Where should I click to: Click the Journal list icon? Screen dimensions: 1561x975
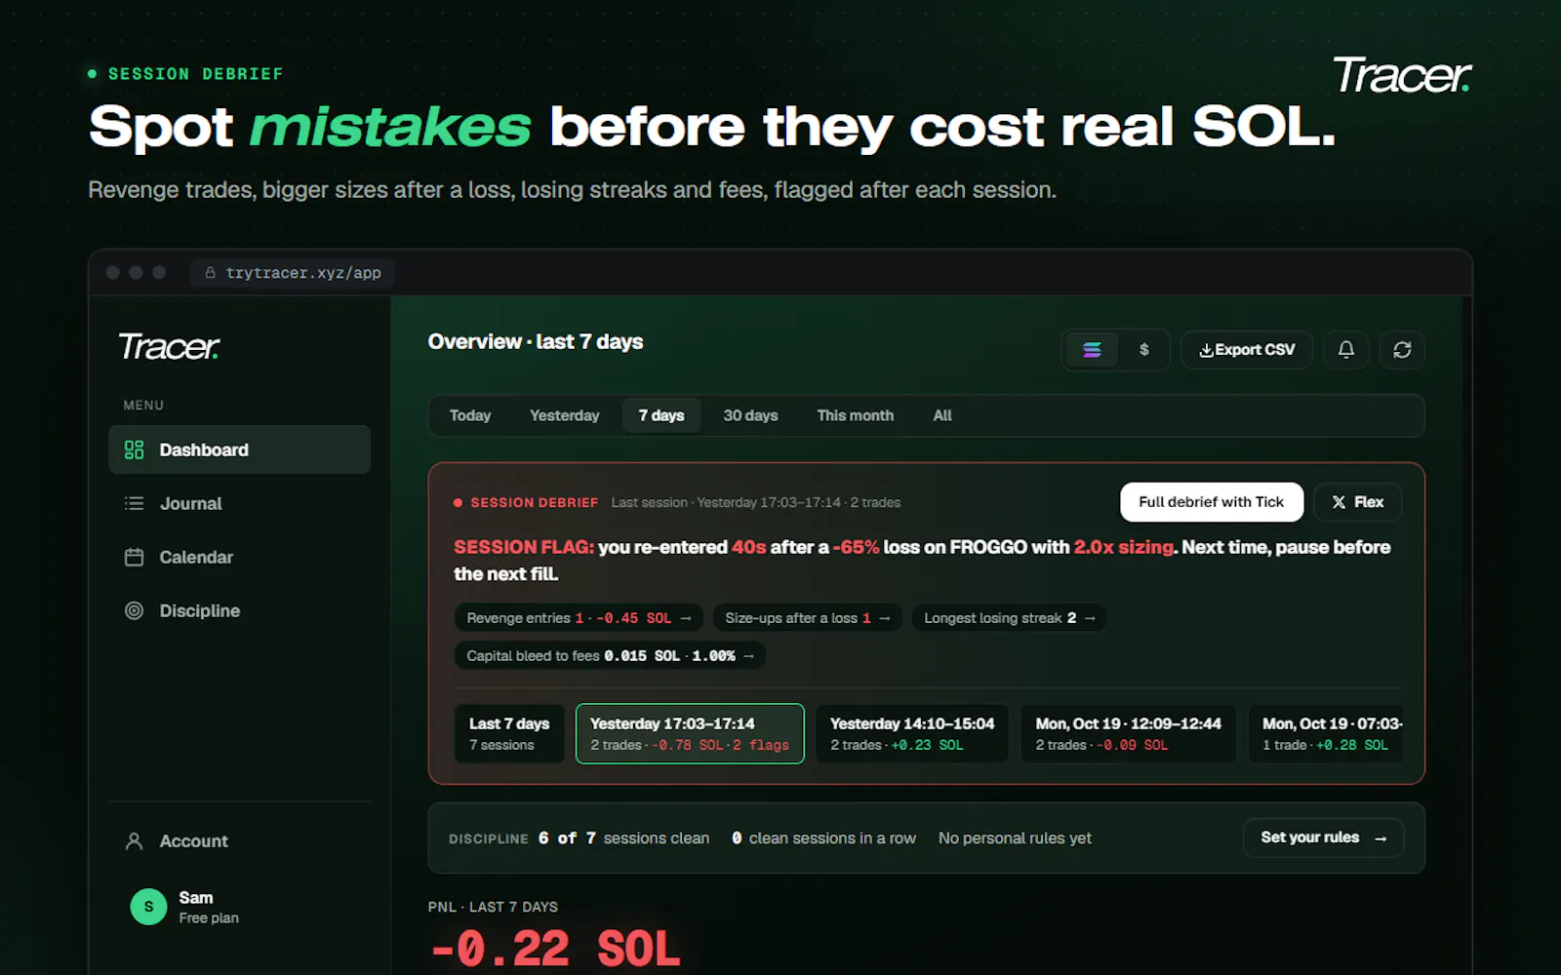click(x=134, y=503)
